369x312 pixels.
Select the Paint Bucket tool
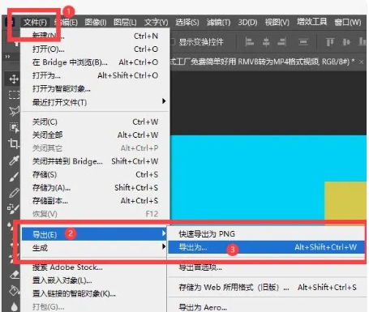click(14, 290)
